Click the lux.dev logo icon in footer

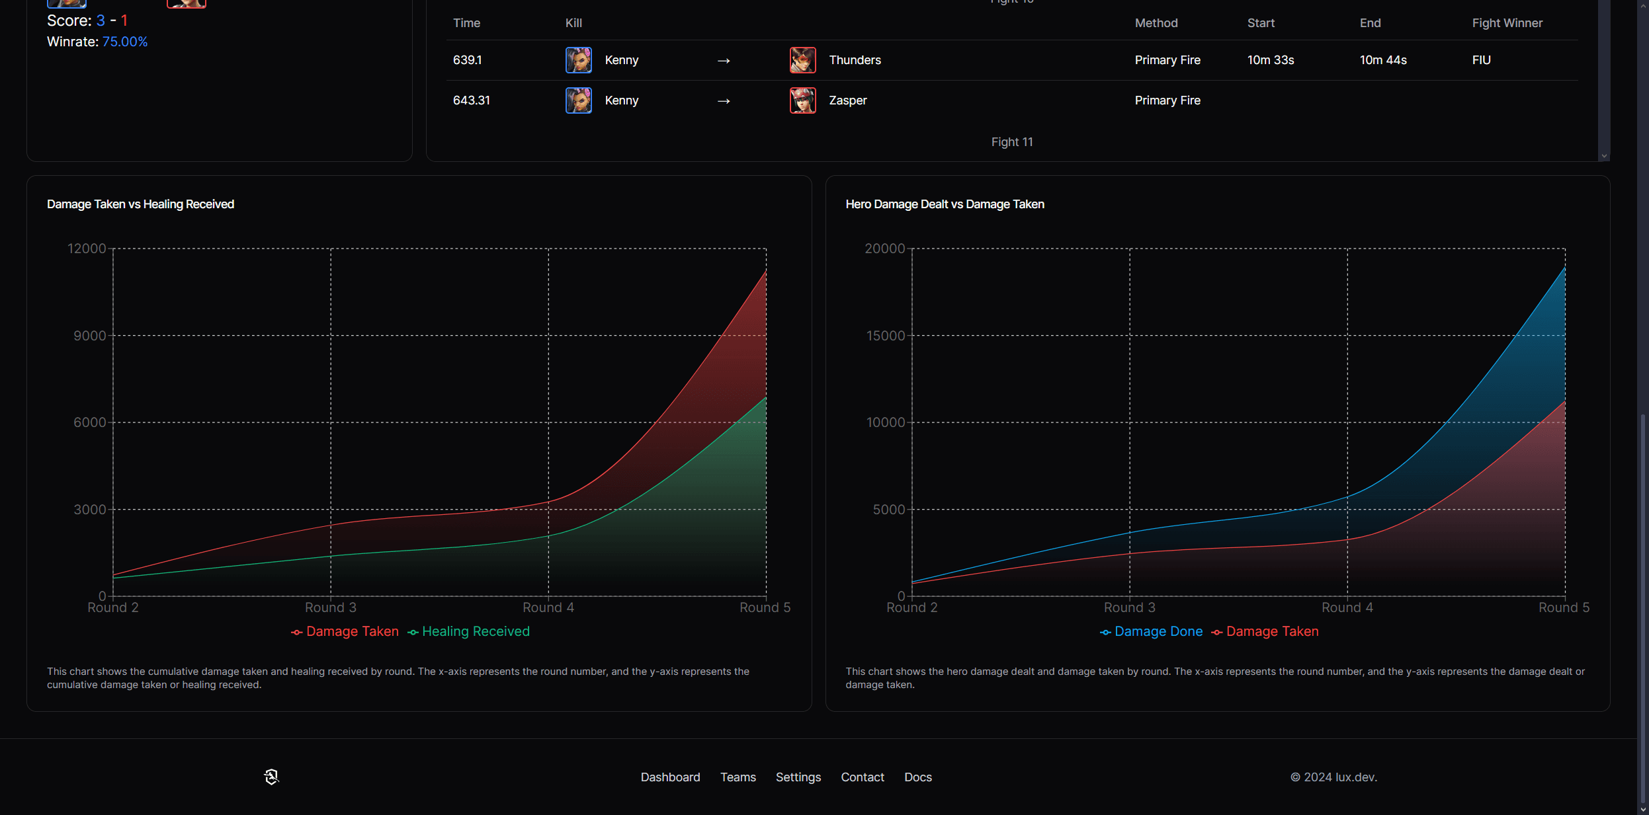(x=271, y=777)
